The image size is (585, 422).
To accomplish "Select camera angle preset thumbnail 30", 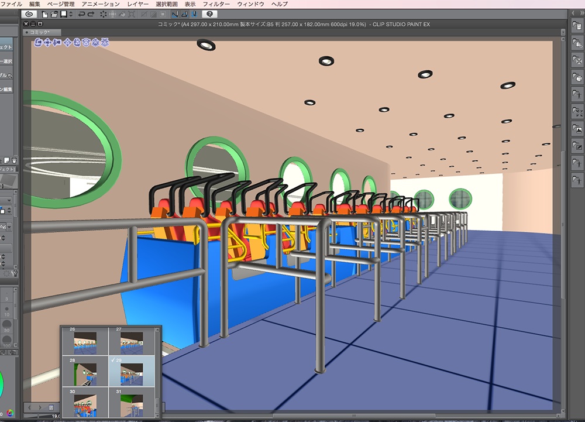I will (x=85, y=403).
